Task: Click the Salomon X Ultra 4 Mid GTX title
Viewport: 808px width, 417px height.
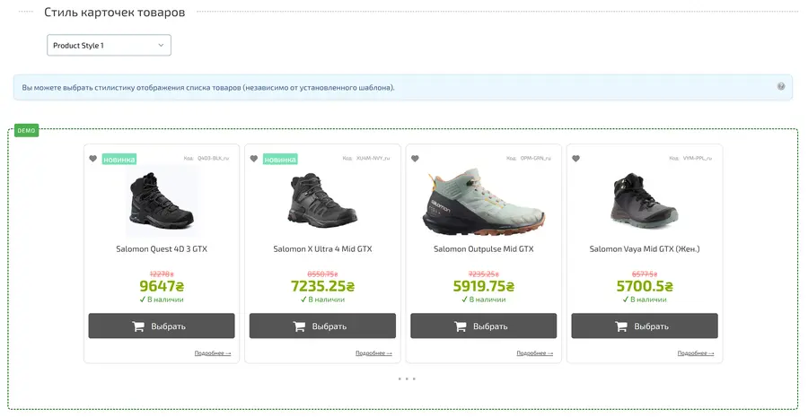Action: (x=322, y=249)
